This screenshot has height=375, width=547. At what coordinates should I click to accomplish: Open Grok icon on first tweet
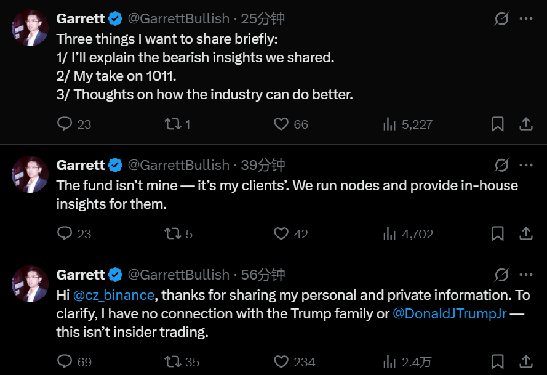[501, 18]
